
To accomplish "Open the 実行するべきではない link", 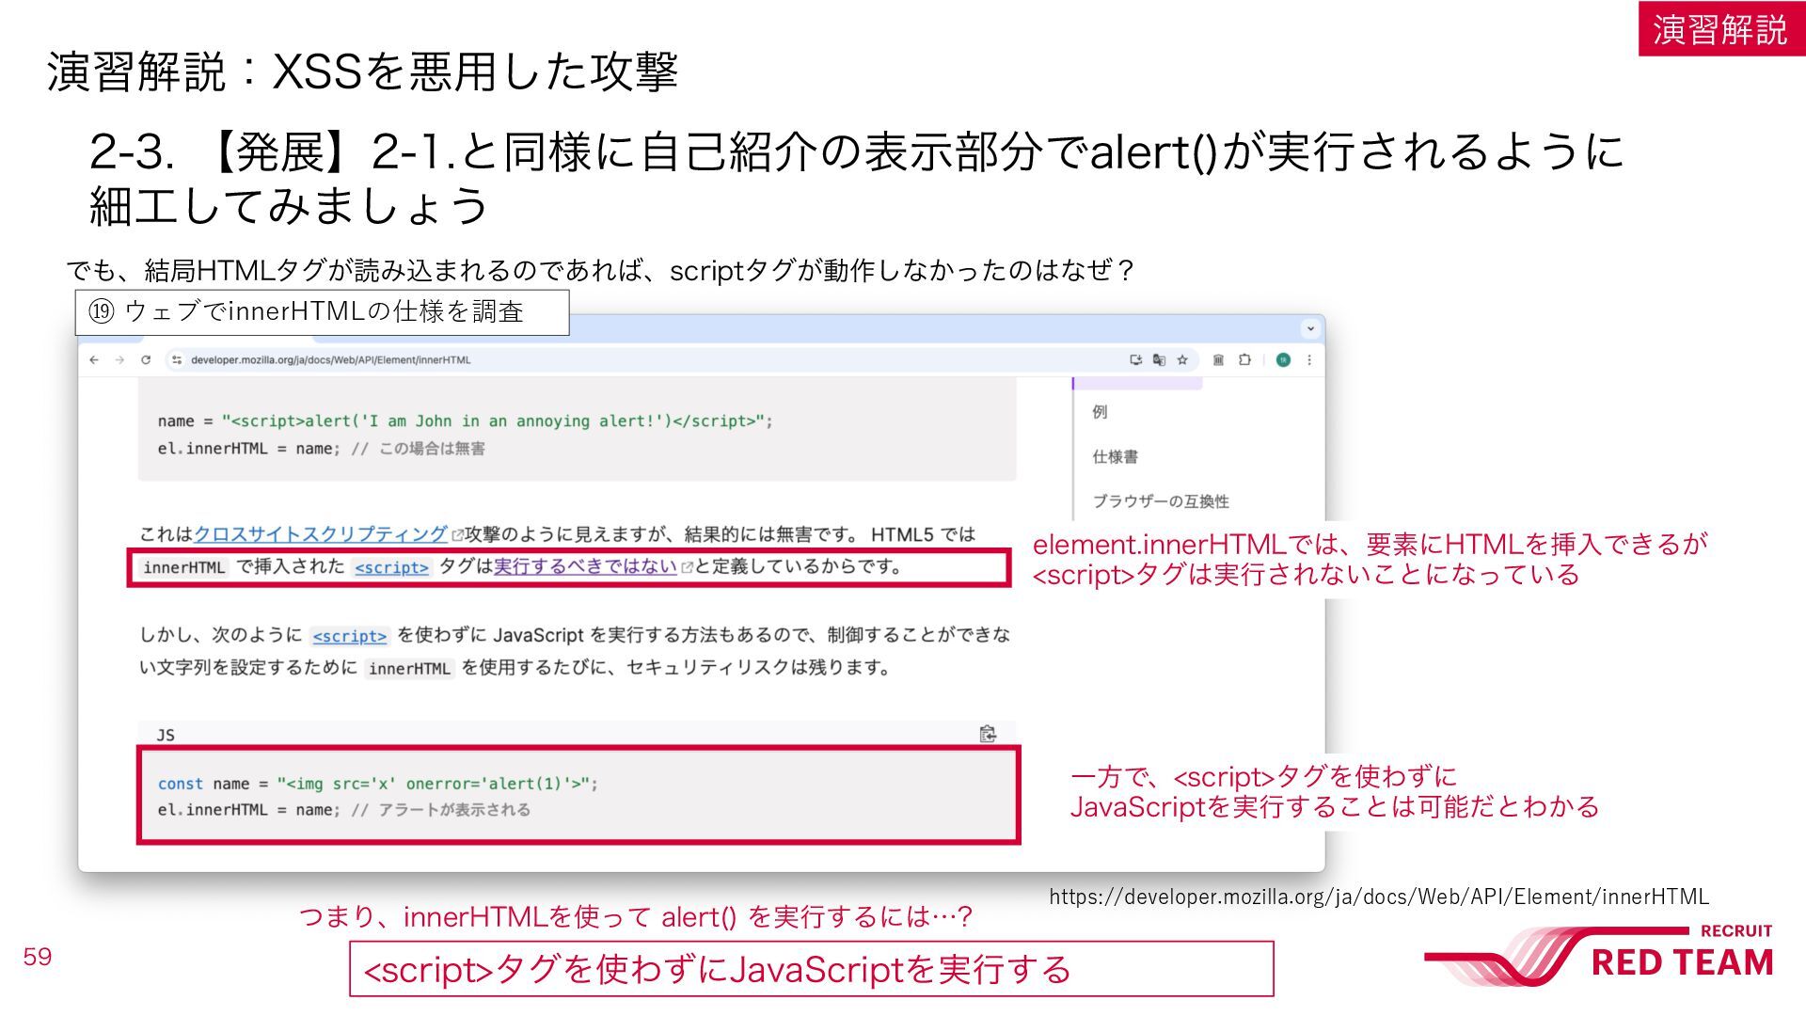I will tap(585, 566).
